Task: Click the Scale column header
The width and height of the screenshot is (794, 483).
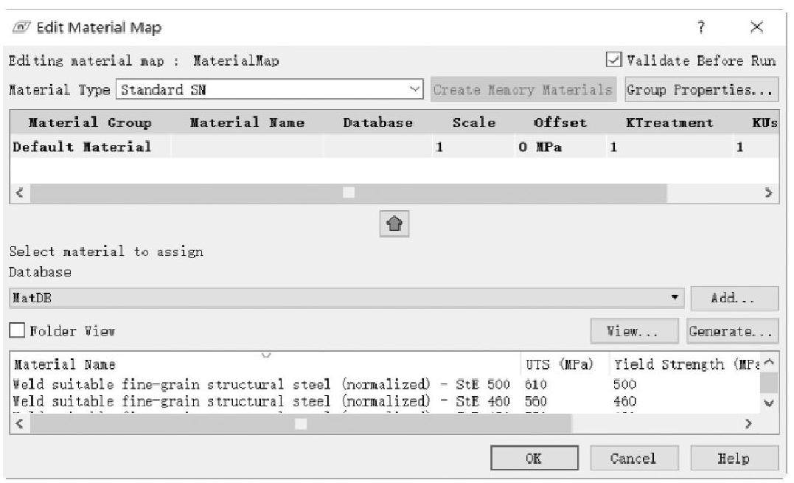Action: (x=474, y=122)
